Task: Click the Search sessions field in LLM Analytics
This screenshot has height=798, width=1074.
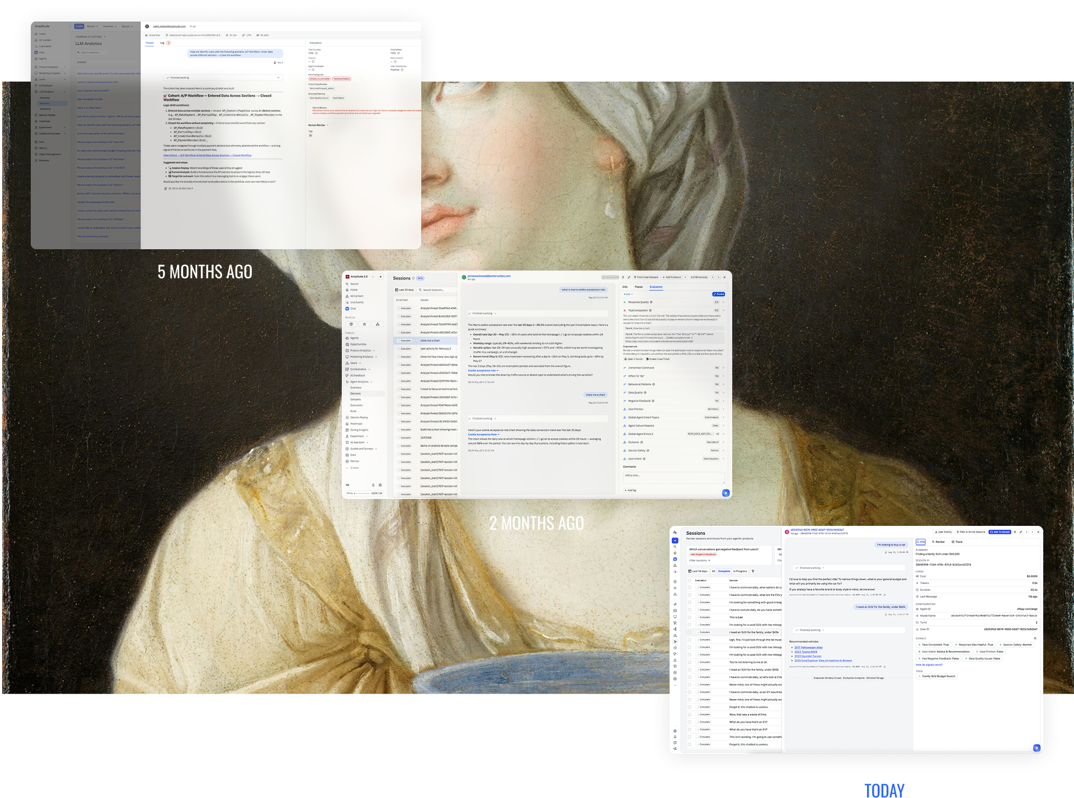Action: [91, 53]
